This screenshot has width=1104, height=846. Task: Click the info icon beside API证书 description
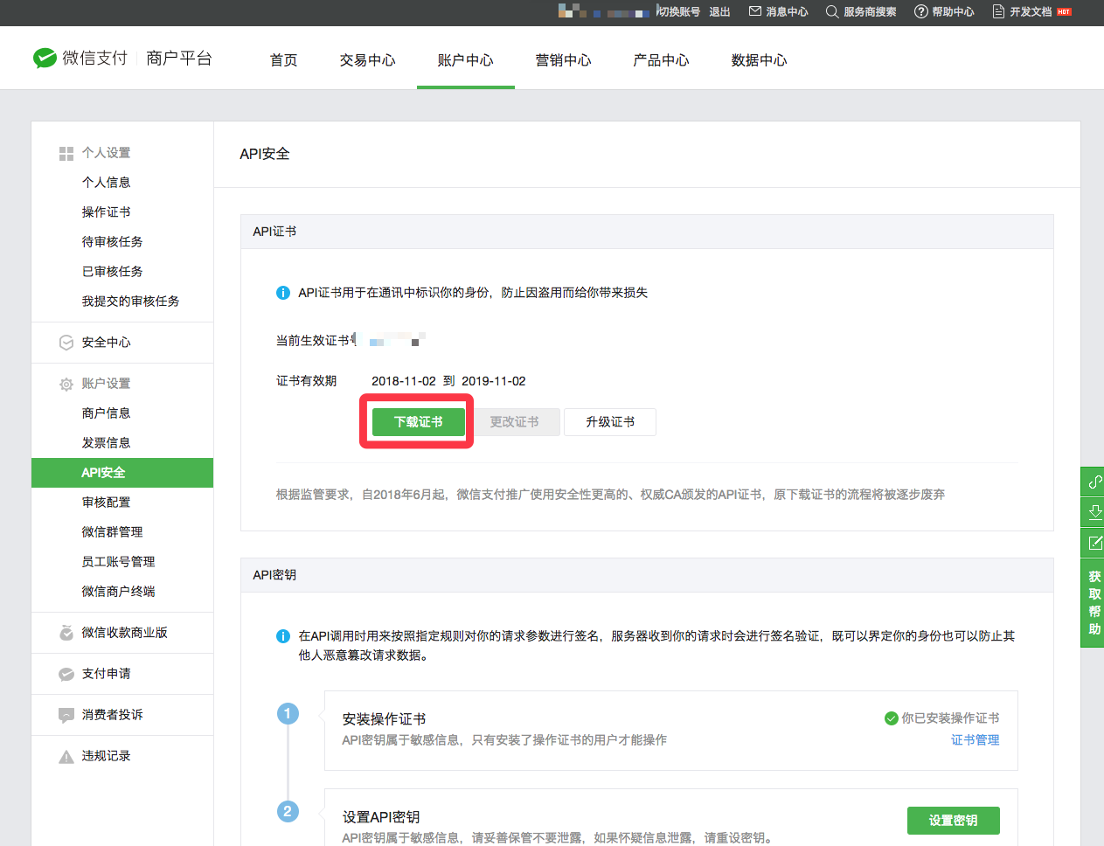coord(283,293)
